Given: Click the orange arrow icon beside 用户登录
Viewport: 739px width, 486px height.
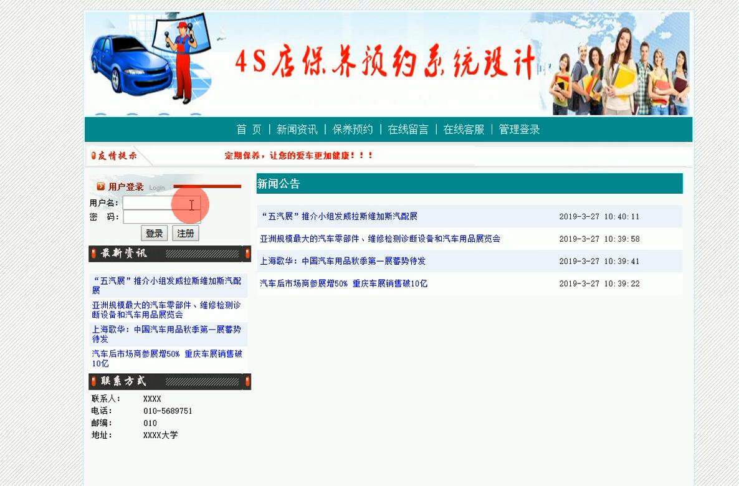Looking at the screenshot, I should tap(101, 186).
